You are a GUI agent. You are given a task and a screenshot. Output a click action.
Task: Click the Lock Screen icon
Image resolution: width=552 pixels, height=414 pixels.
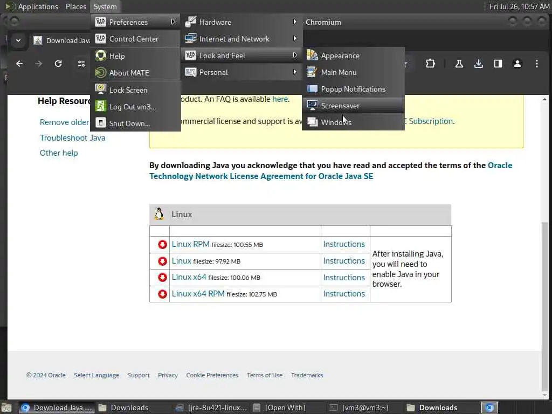point(101,89)
